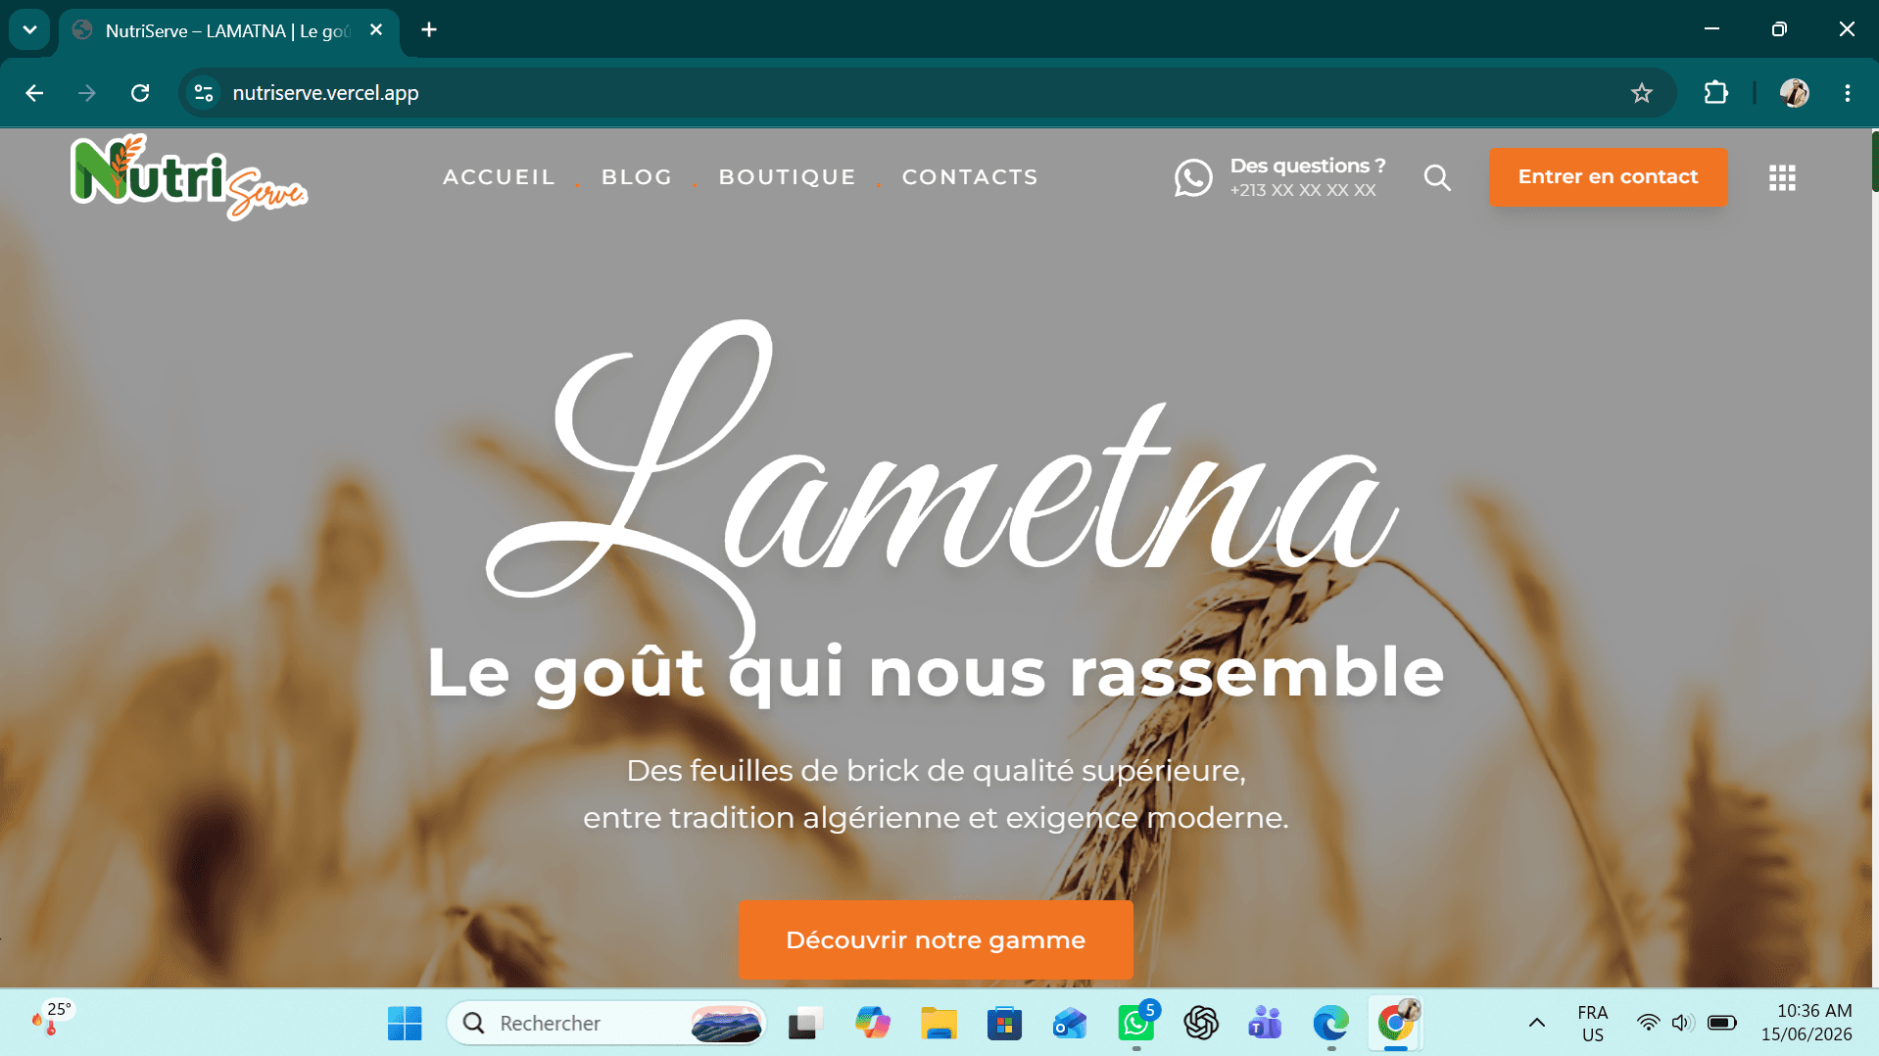
Task: Show hidden system tray icons
Action: (1537, 1024)
